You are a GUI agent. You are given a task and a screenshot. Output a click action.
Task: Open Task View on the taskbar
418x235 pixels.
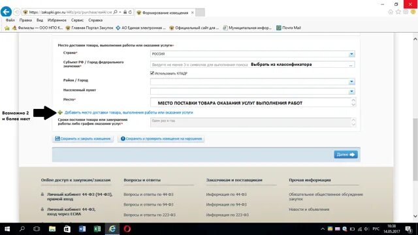pos(37,229)
